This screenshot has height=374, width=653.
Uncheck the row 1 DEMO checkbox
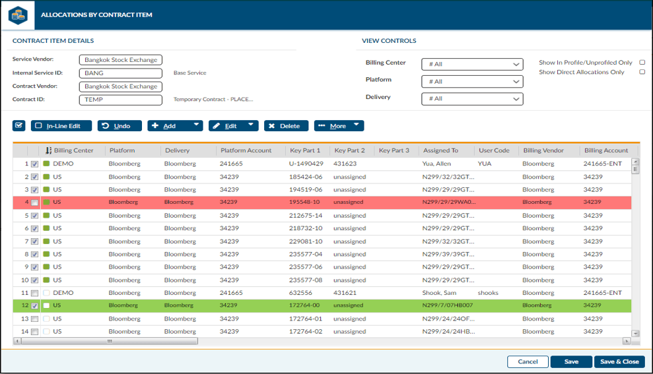(x=34, y=164)
